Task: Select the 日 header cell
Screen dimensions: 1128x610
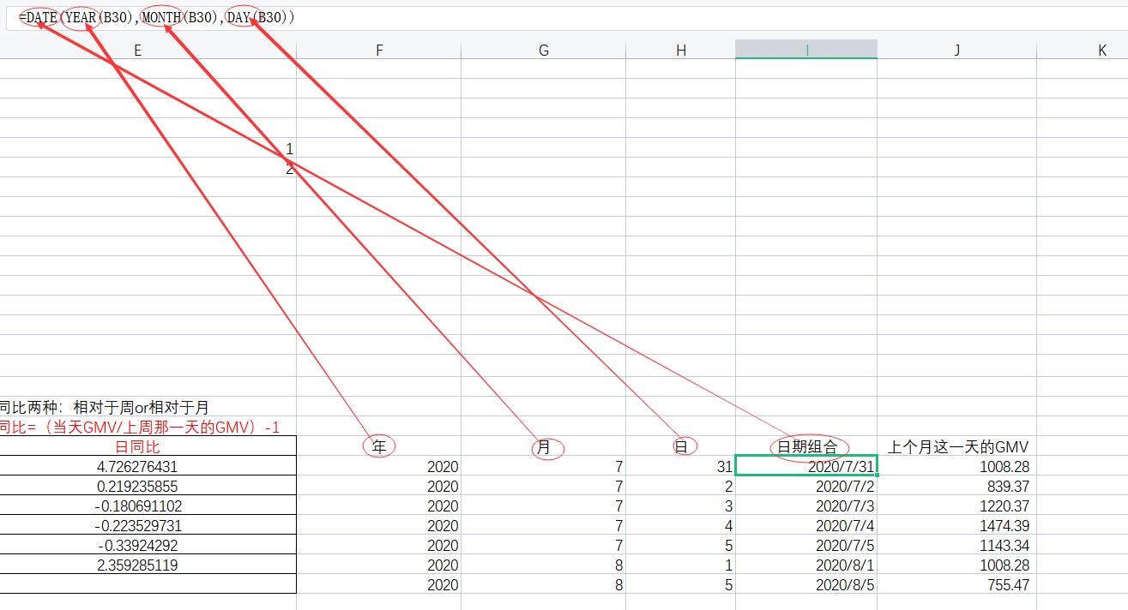Action: pyautogui.click(x=681, y=446)
